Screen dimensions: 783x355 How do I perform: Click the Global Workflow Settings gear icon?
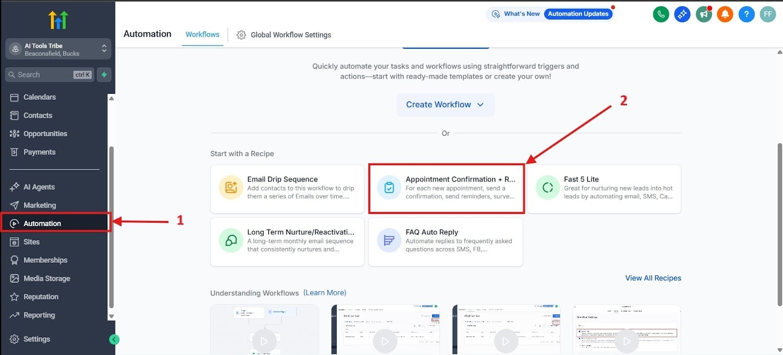coord(241,35)
